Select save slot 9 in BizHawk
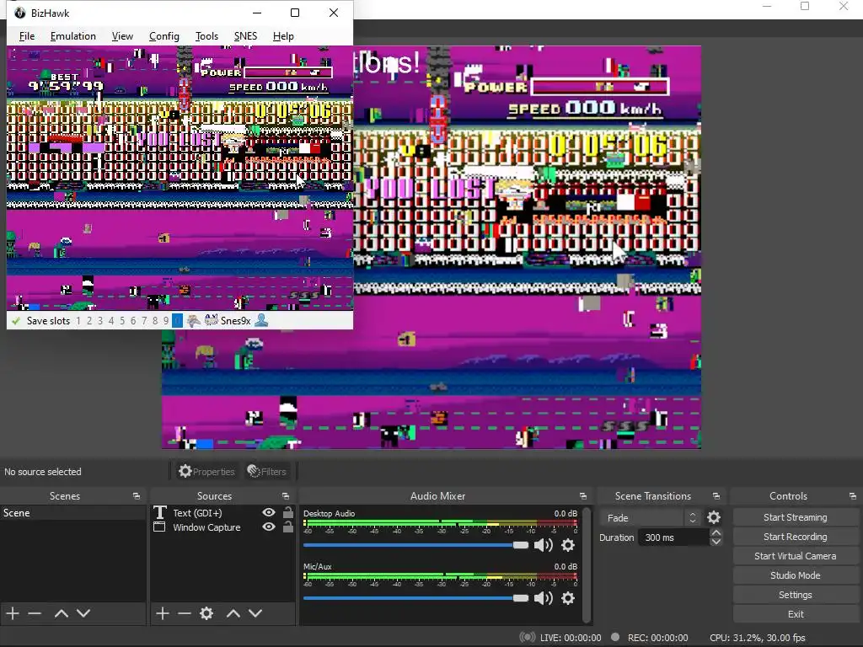This screenshot has width=863, height=647. [166, 321]
